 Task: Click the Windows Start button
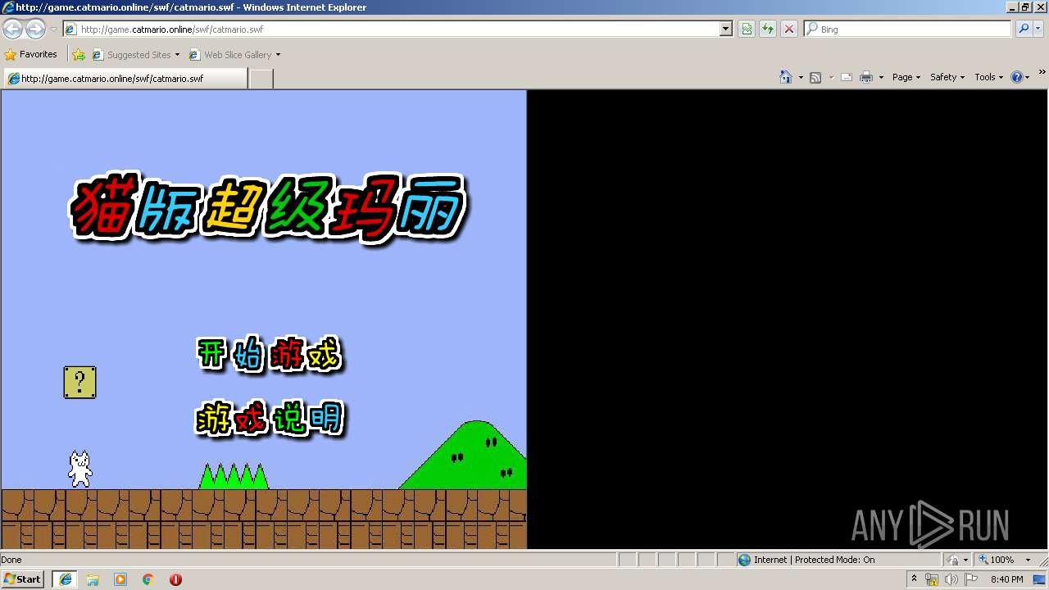[23, 579]
